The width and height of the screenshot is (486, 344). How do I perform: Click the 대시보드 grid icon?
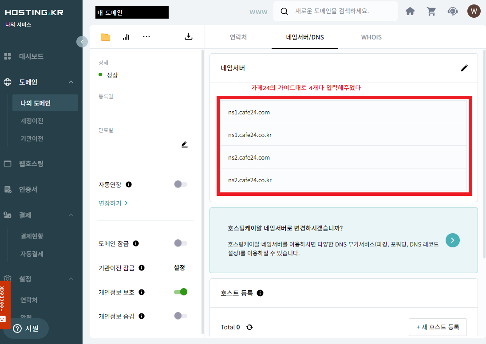click(8, 56)
